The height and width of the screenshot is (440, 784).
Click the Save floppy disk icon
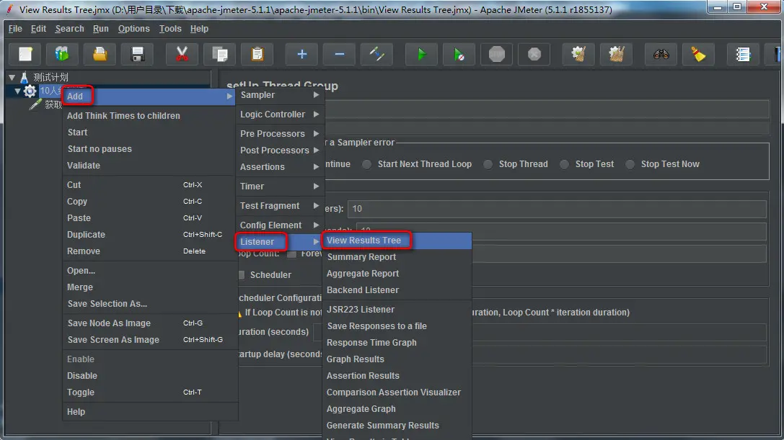tap(138, 54)
